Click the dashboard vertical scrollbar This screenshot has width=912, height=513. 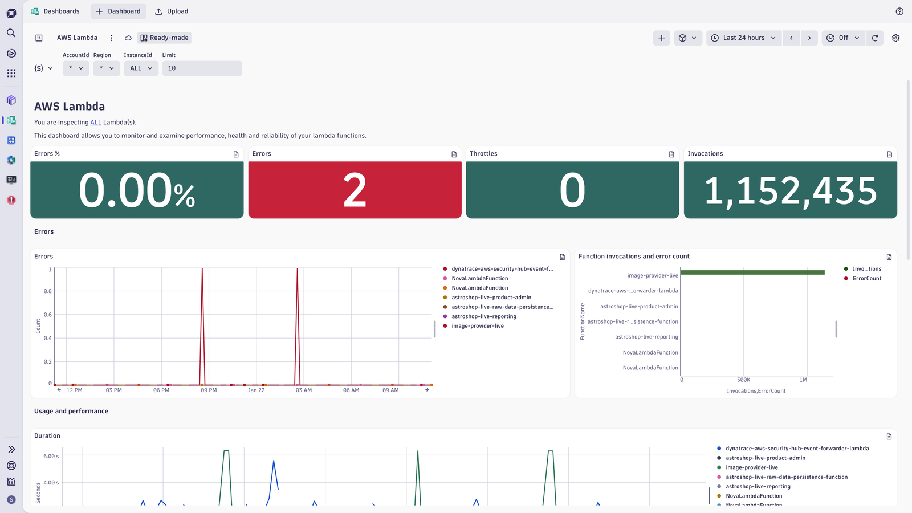coord(908,170)
